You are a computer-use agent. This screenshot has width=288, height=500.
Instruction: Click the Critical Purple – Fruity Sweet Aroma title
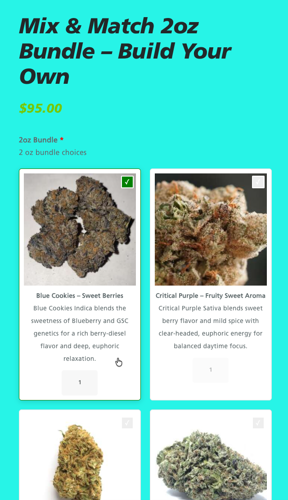[211, 295]
